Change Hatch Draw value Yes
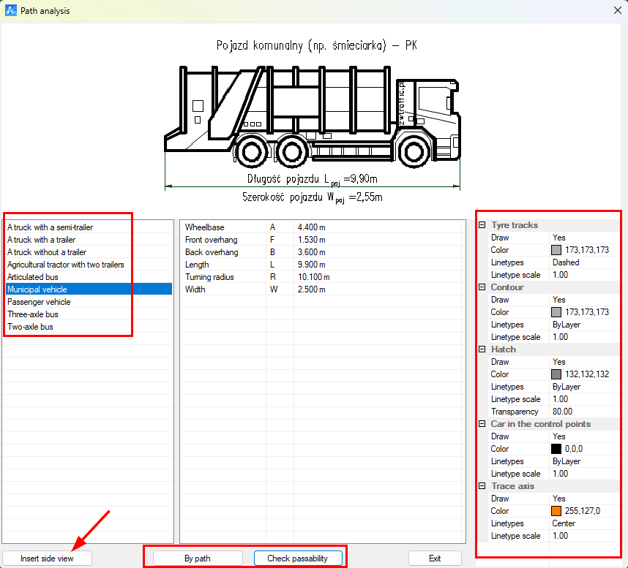 click(584, 362)
